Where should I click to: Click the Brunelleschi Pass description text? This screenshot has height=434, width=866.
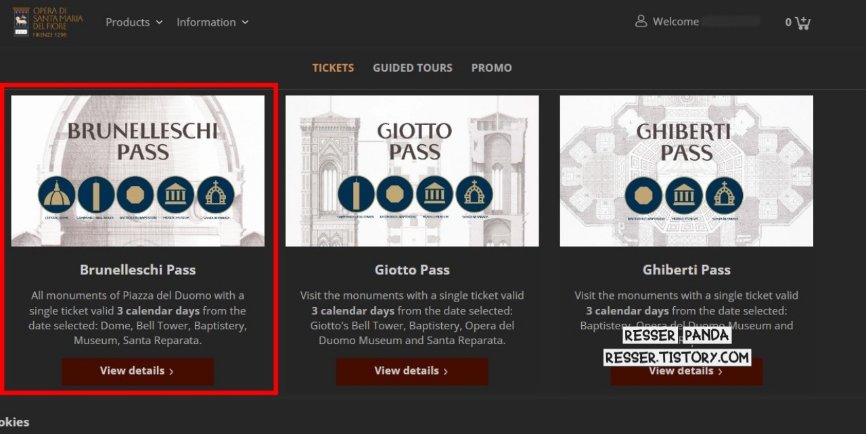click(138, 318)
